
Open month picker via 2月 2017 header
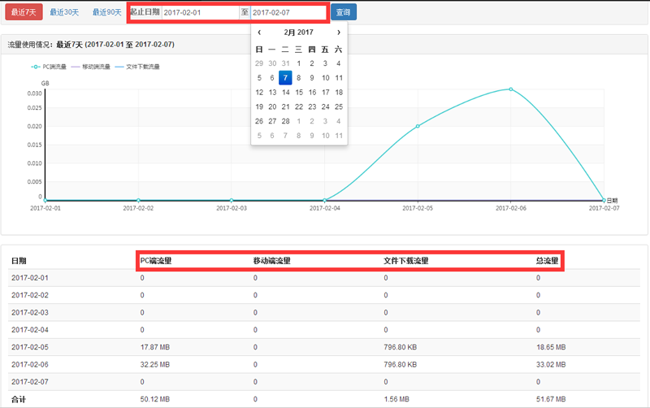pos(298,33)
